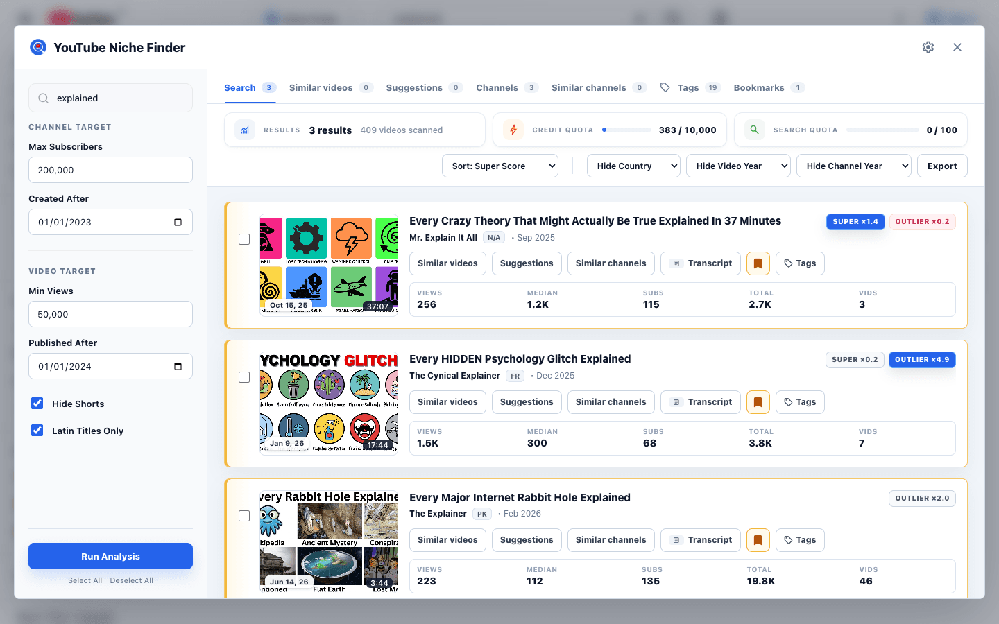Image resolution: width=999 pixels, height=624 pixels.
Task: Open the Hide Video Year dropdown
Action: (x=738, y=166)
